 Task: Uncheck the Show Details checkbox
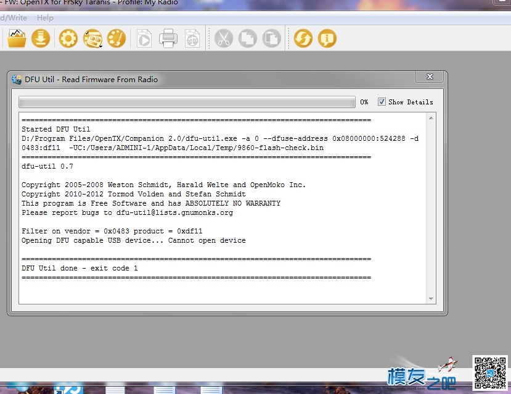pos(382,102)
